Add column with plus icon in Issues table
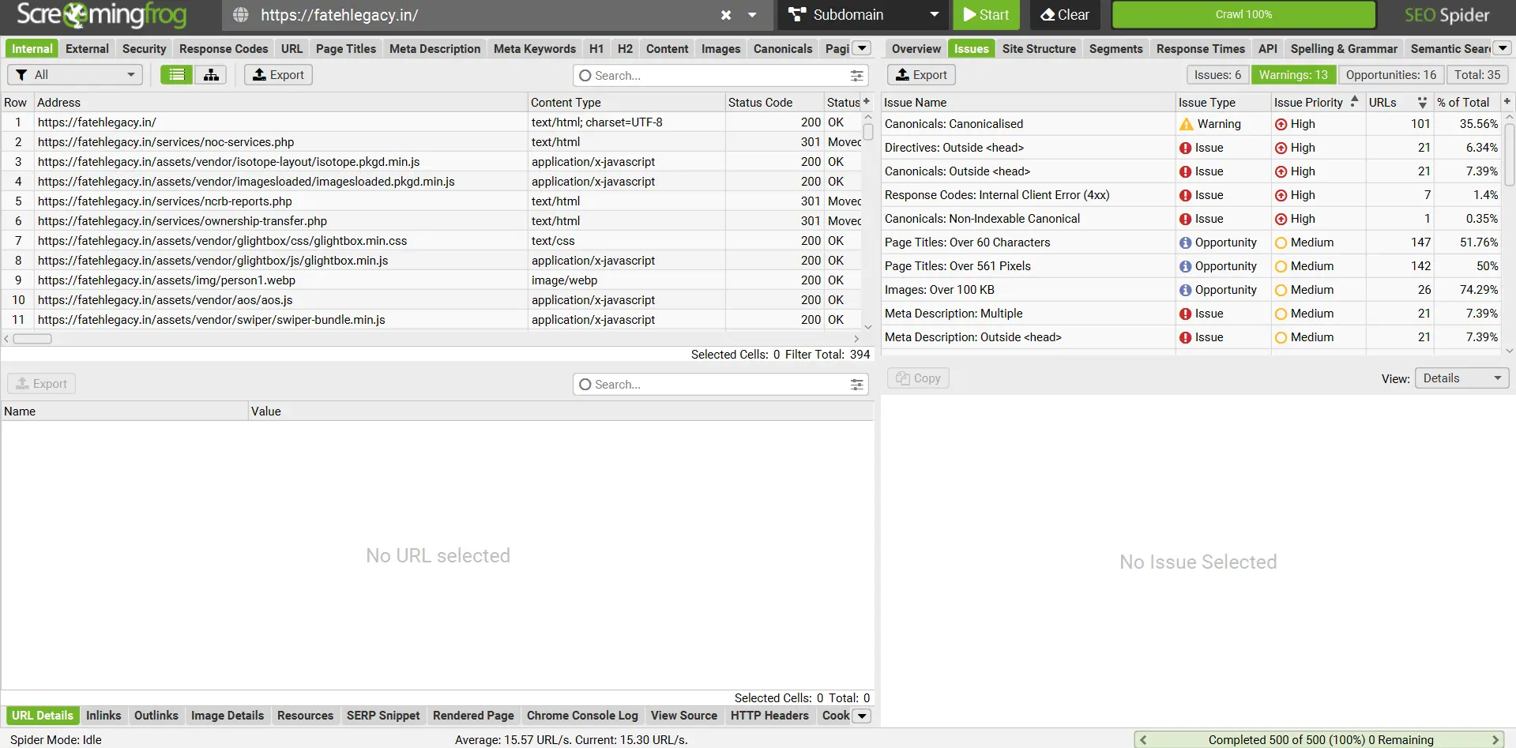Viewport: 1516px width, 748px height. (1507, 102)
